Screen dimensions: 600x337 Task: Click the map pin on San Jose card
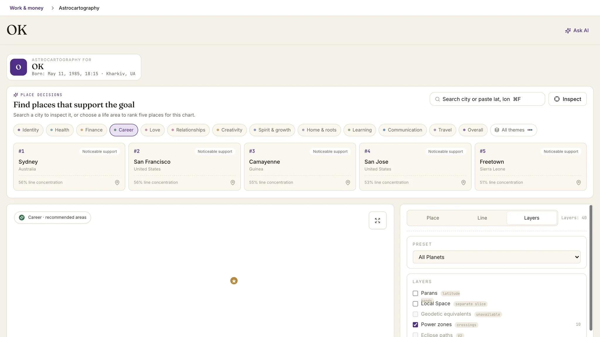pyautogui.click(x=463, y=183)
